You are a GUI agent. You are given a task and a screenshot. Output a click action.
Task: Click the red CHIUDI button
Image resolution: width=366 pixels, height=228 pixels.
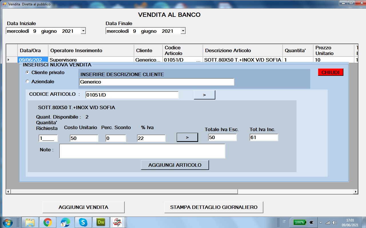(x=330, y=72)
